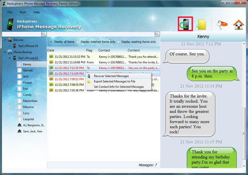The image size is (248, 175).
Task: Click the 'See you on the party' content cell
Action: (x=143, y=68)
